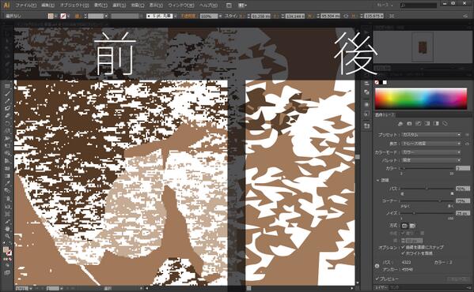Select the Rectangle tool
Viewport: 474px width, 292px height.
click(x=7, y=86)
